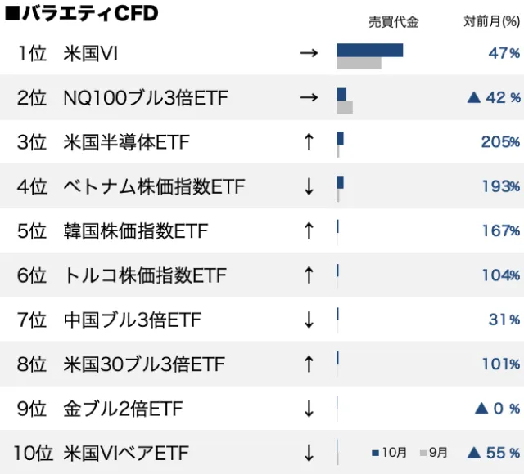Click the blue trading value bar for 米国VI
Screen dimensions: 524x474
pos(369,50)
